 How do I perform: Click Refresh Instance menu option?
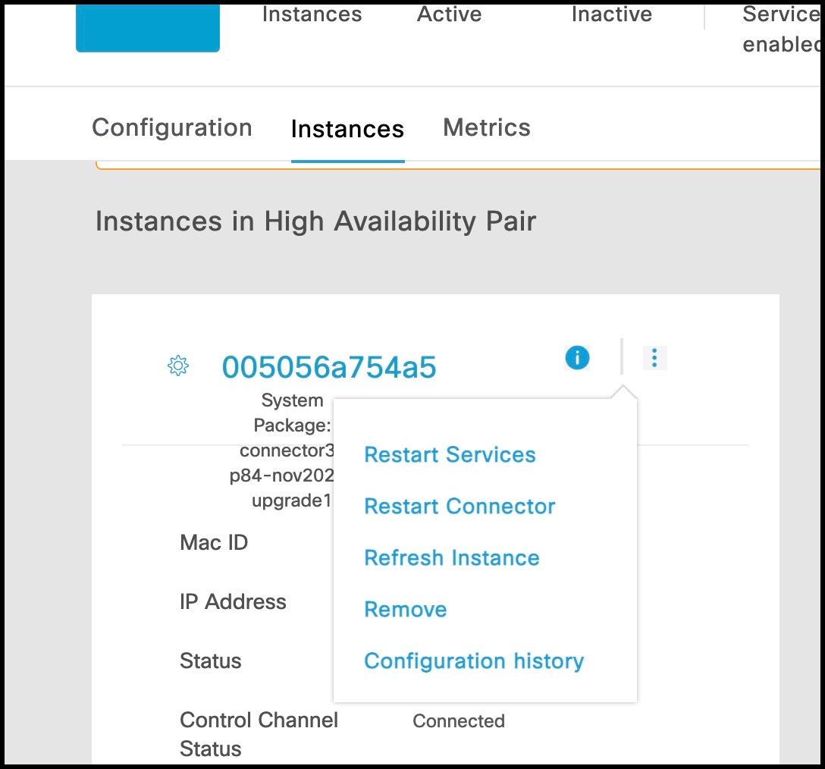tap(452, 558)
